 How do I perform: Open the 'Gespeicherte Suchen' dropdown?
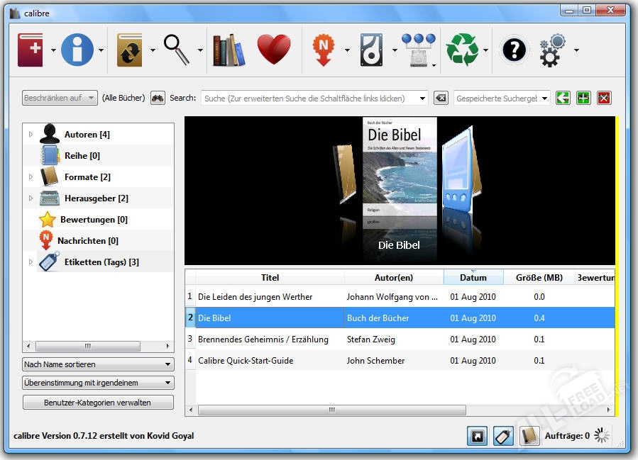502,99
